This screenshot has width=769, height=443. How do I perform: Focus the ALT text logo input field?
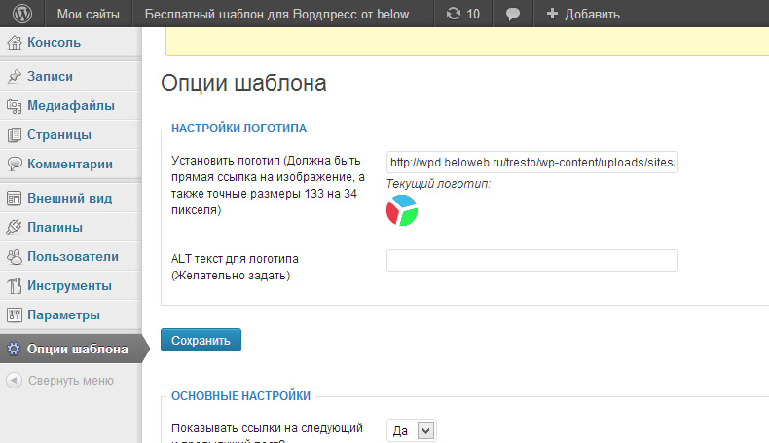[x=531, y=260]
